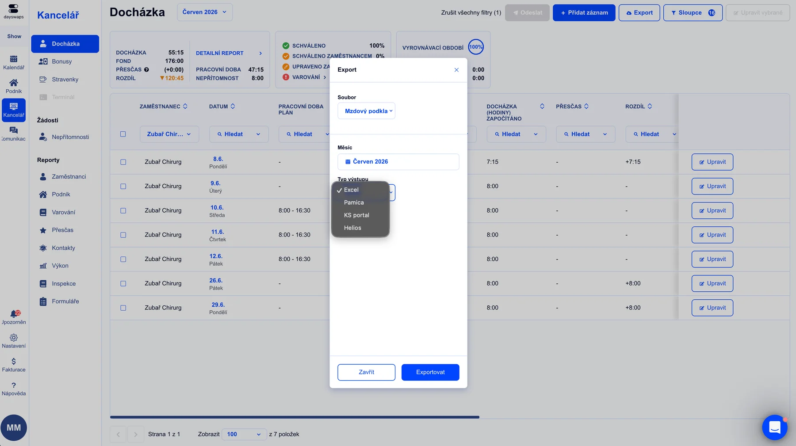This screenshot has height=446, width=796.
Task: Sort by Datum column arrows
Action: [x=233, y=107]
